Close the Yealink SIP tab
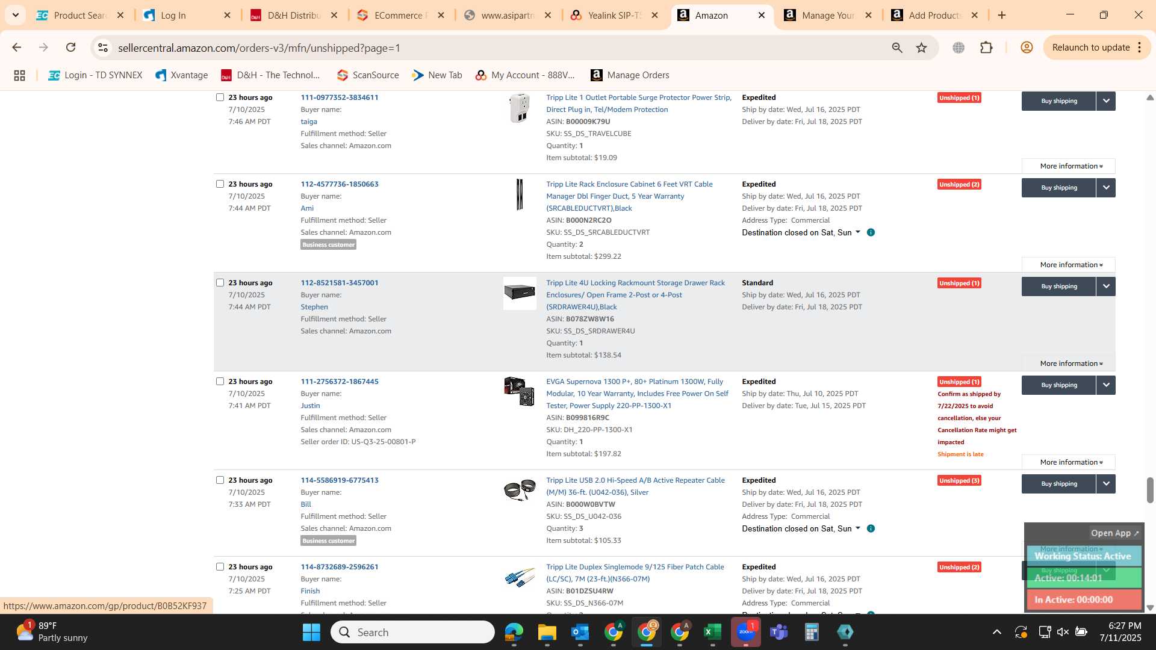The width and height of the screenshot is (1156, 650). click(x=655, y=15)
